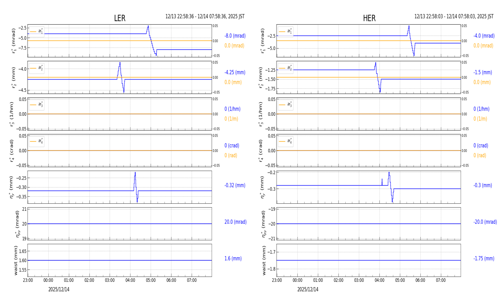The height and width of the screenshot is (304, 498).
Task: Click the blue 0 (crad) value under LER
Action: [x=232, y=146]
